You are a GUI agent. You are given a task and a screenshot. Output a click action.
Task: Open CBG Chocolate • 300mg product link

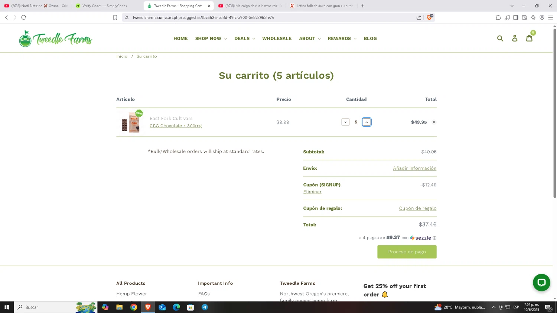[x=176, y=126]
